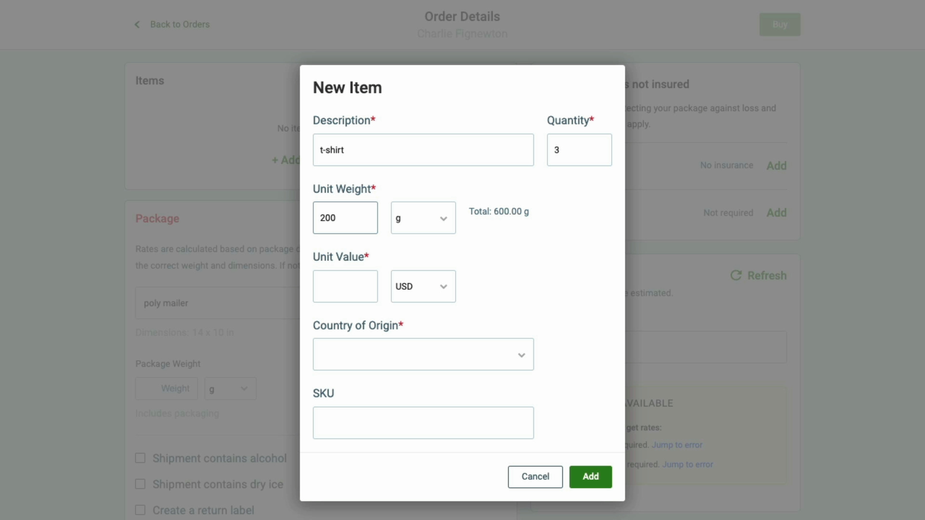
Task: Click the Refresh circular arrow icon
Action: pyautogui.click(x=736, y=275)
